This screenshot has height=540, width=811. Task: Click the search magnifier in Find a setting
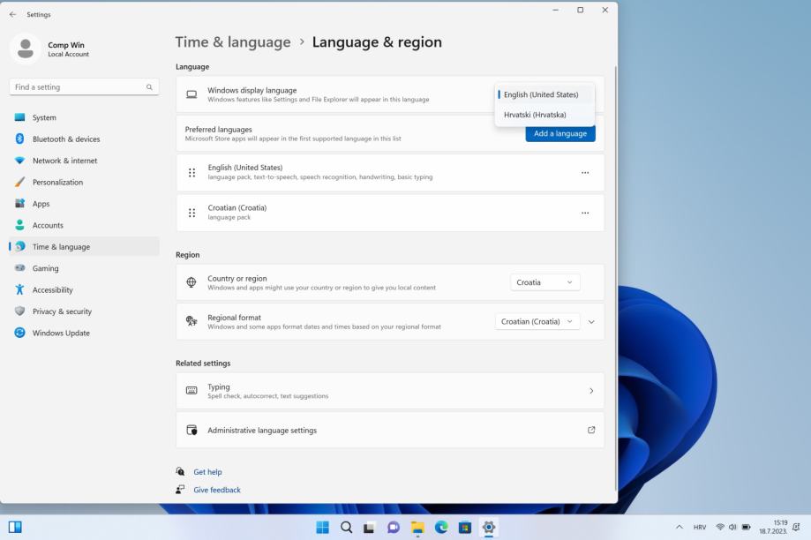click(149, 86)
